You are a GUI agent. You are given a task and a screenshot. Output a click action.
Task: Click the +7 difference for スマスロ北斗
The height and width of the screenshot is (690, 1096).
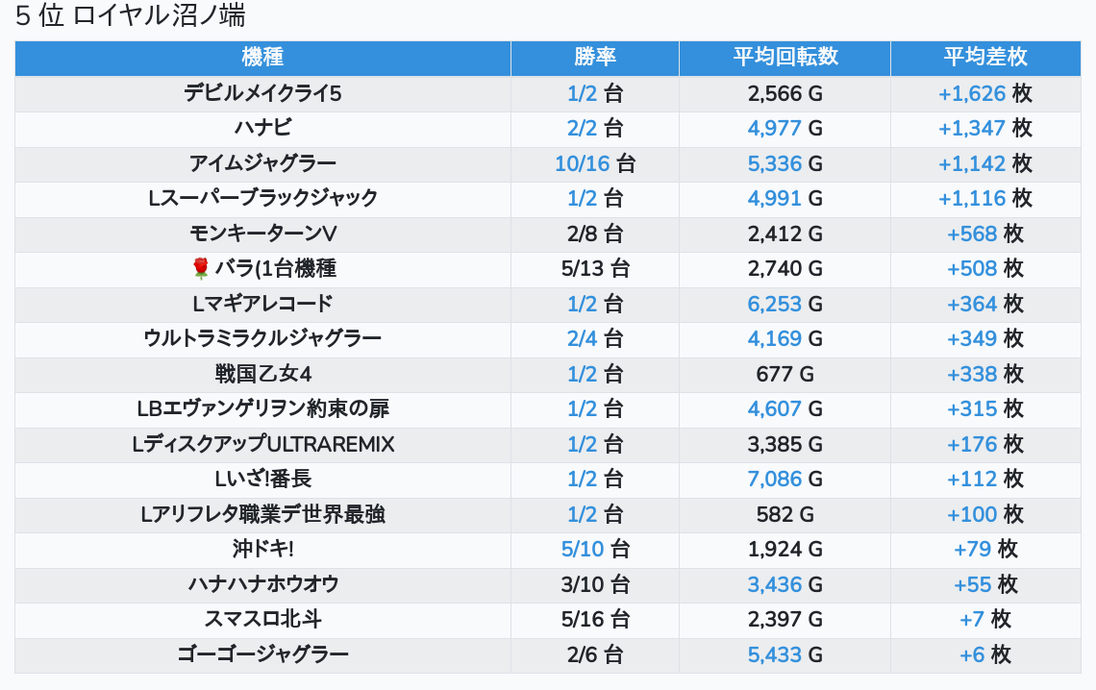972,620
